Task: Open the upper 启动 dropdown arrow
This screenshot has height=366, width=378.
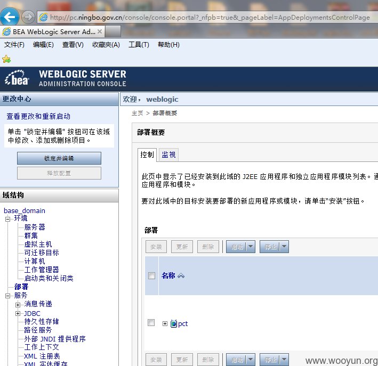Action: coord(251,247)
